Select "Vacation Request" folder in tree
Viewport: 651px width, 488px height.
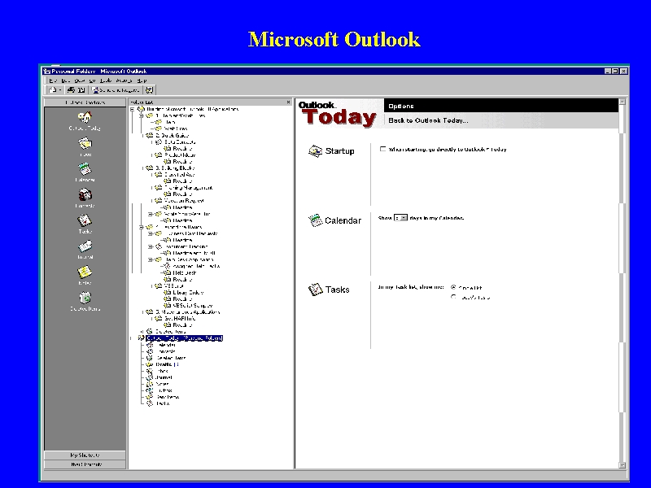coord(184,201)
